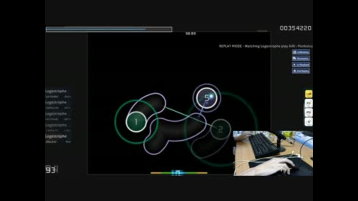Click the End Replay button

[301, 71]
